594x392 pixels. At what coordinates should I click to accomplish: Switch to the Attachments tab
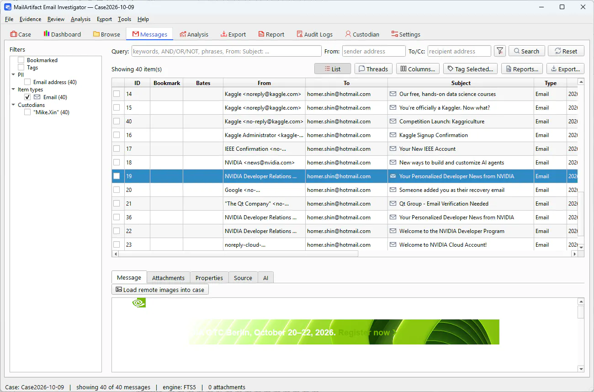click(168, 278)
